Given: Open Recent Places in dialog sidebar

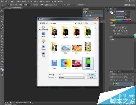Looking at the screenshot, I should coord(43,28).
